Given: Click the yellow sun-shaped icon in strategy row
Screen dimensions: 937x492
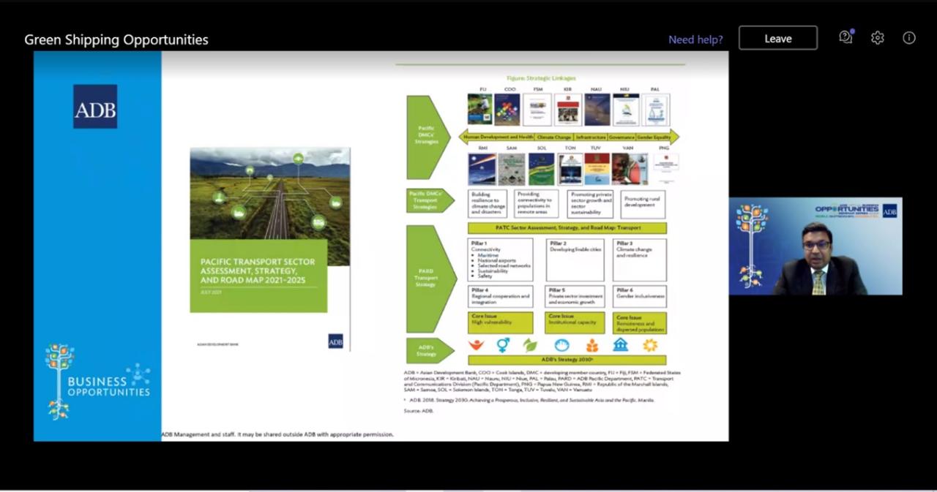Looking at the screenshot, I should pyautogui.click(x=650, y=345).
